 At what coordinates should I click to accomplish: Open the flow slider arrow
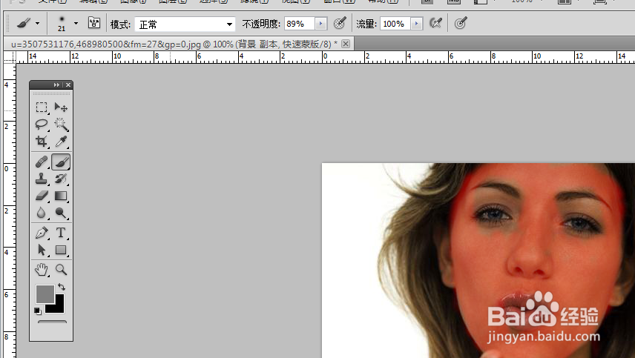click(x=416, y=24)
